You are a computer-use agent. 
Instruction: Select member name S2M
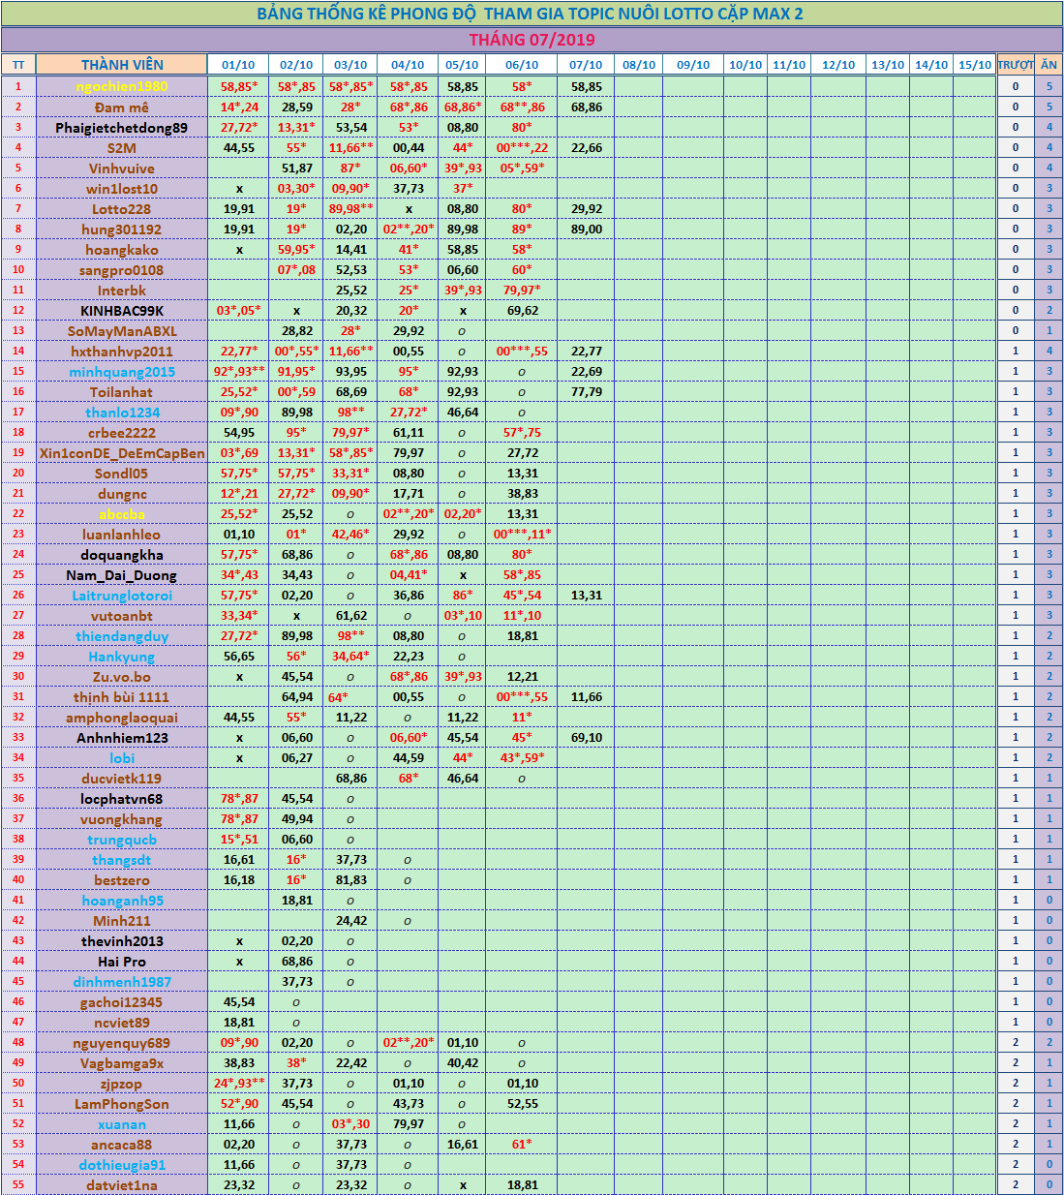[x=122, y=147]
